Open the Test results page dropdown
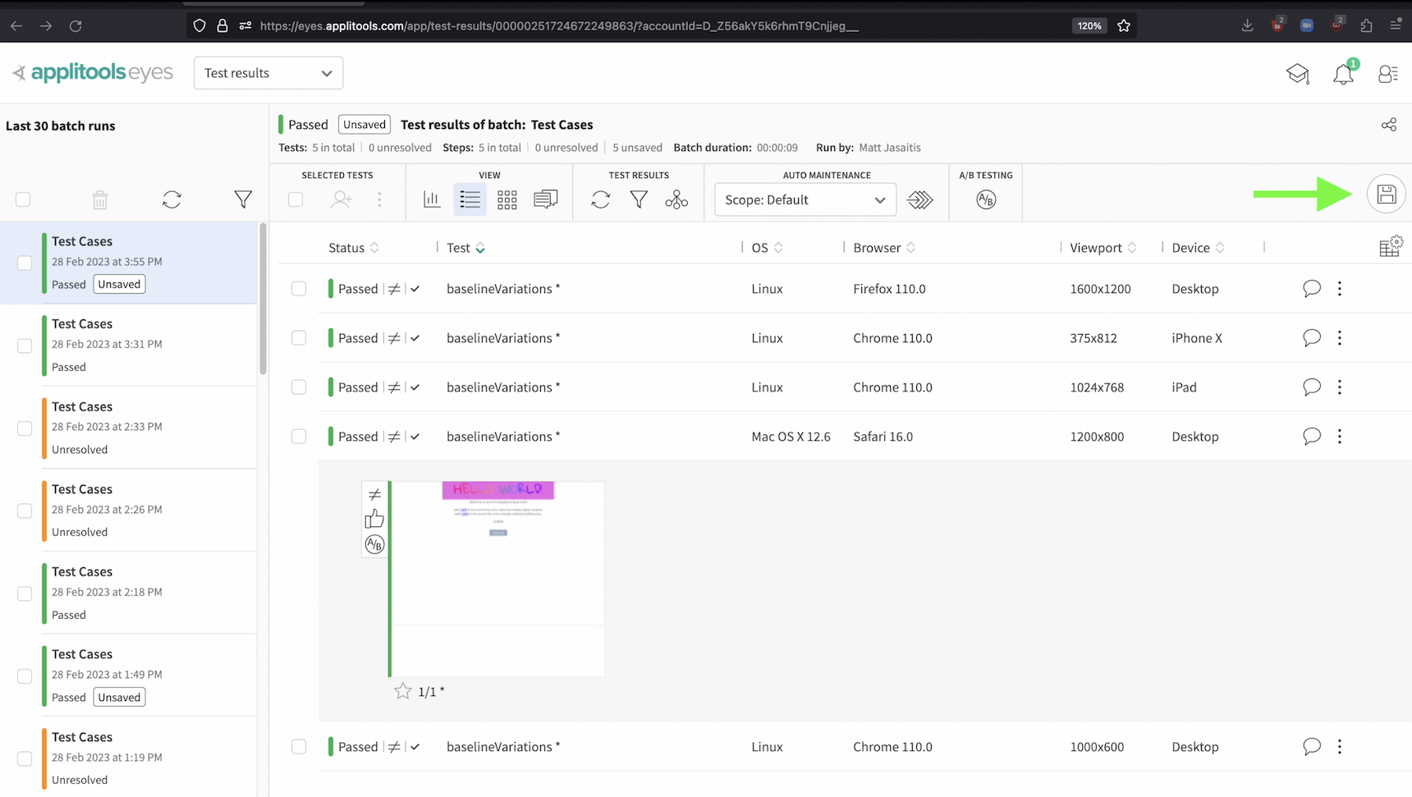 click(268, 73)
